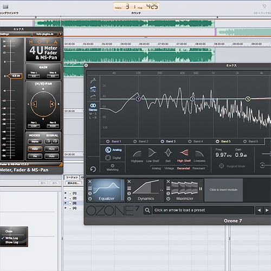Open hofa-plugins.de link button
This screenshot has width=271, height=271.
[45, 34]
